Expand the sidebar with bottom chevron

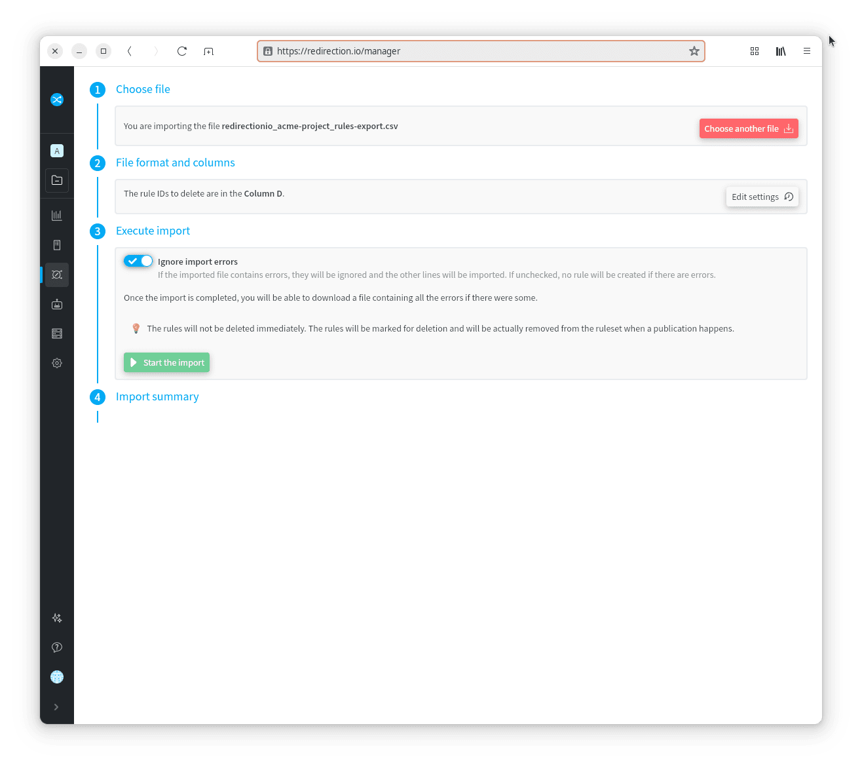point(56,707)
